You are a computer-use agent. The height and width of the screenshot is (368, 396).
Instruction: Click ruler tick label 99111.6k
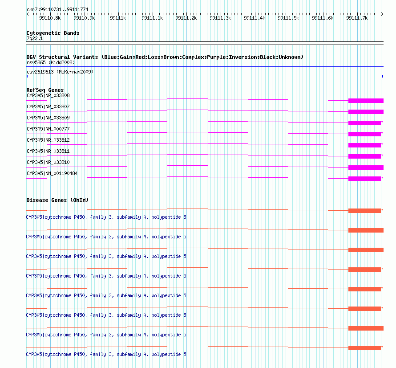click(x=323, y=18)
